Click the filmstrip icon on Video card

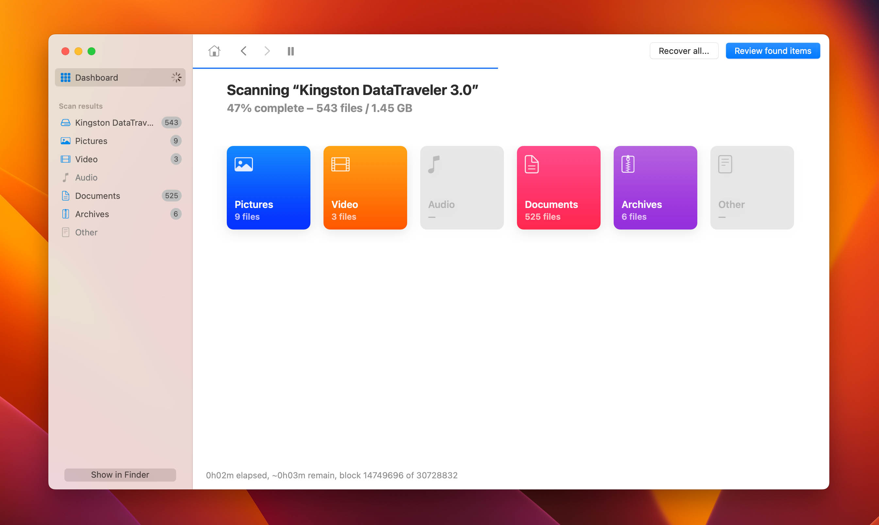[340, 165]
